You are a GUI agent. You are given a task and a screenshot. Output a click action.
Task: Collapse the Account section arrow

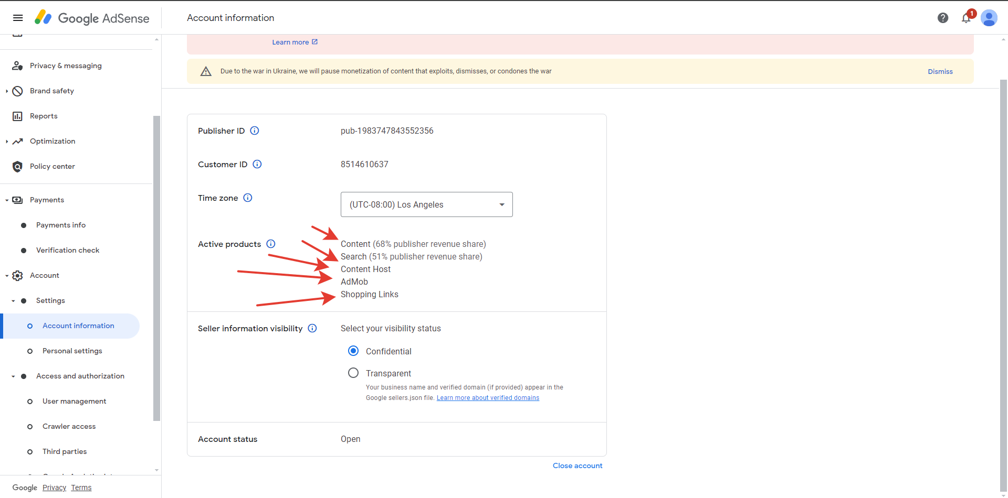click(7, 275)
